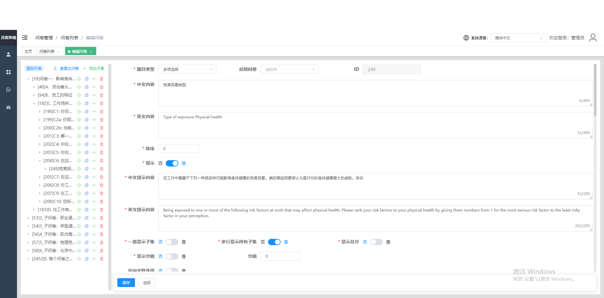
Task: Open the user section in left sidebar
Action: point(8,54)
